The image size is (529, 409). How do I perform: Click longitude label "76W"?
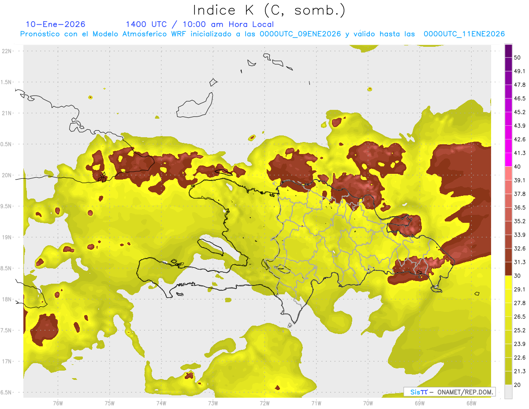pos(58,403)
